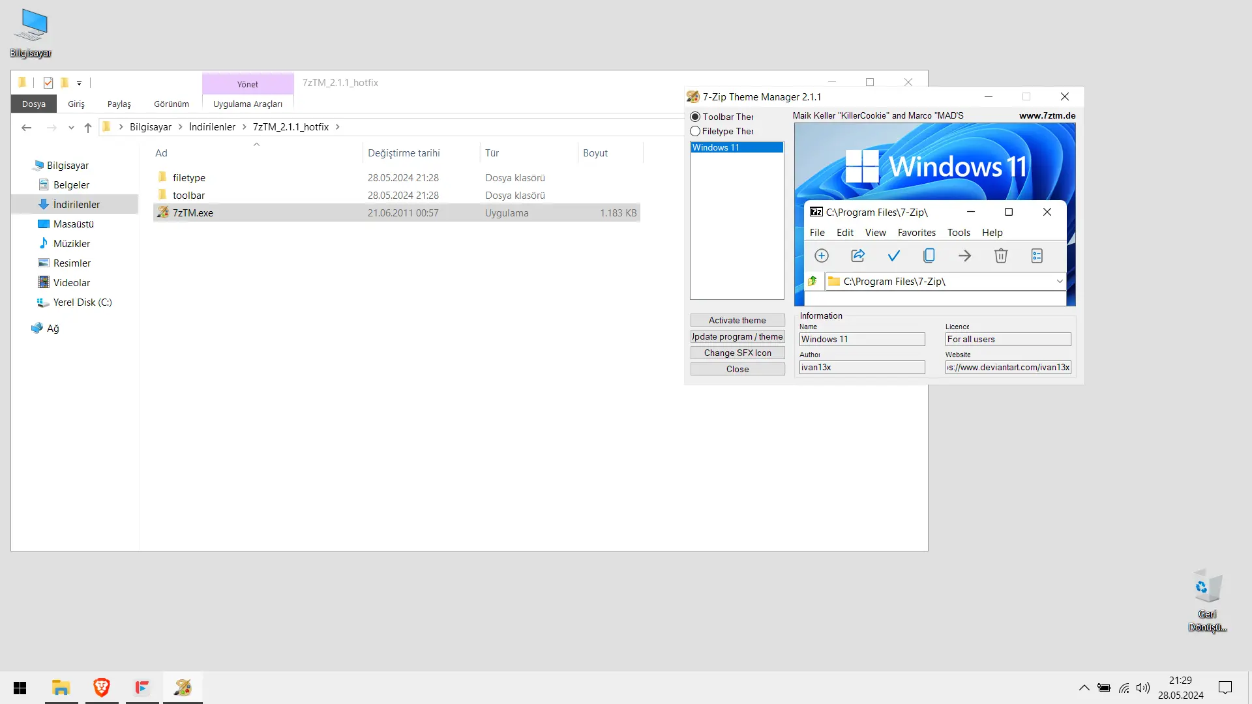Expand the İndirilenler breadcrumb chevron
This screenshot has height=704, width=1252.
coord(245,127)
